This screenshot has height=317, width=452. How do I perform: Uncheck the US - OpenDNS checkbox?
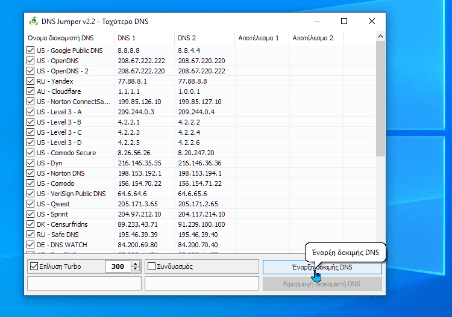pyautogui.click(x=30, y=61)
